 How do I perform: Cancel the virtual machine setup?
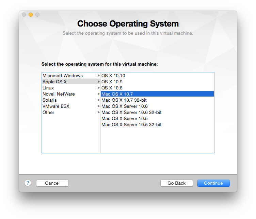52,183
